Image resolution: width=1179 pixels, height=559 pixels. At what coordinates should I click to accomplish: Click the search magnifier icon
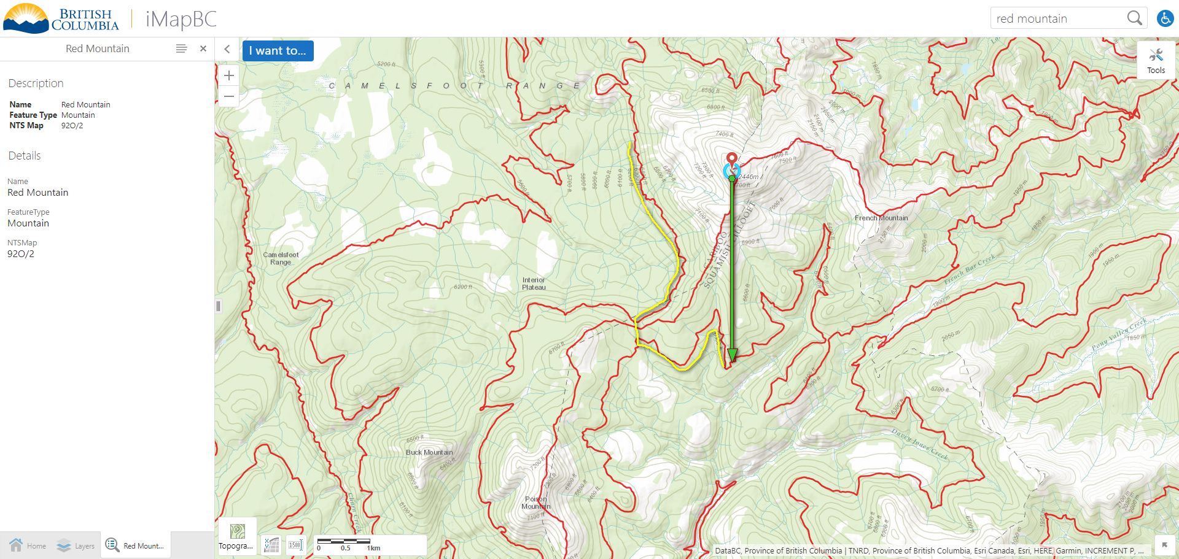click(x=1134, y=18)
